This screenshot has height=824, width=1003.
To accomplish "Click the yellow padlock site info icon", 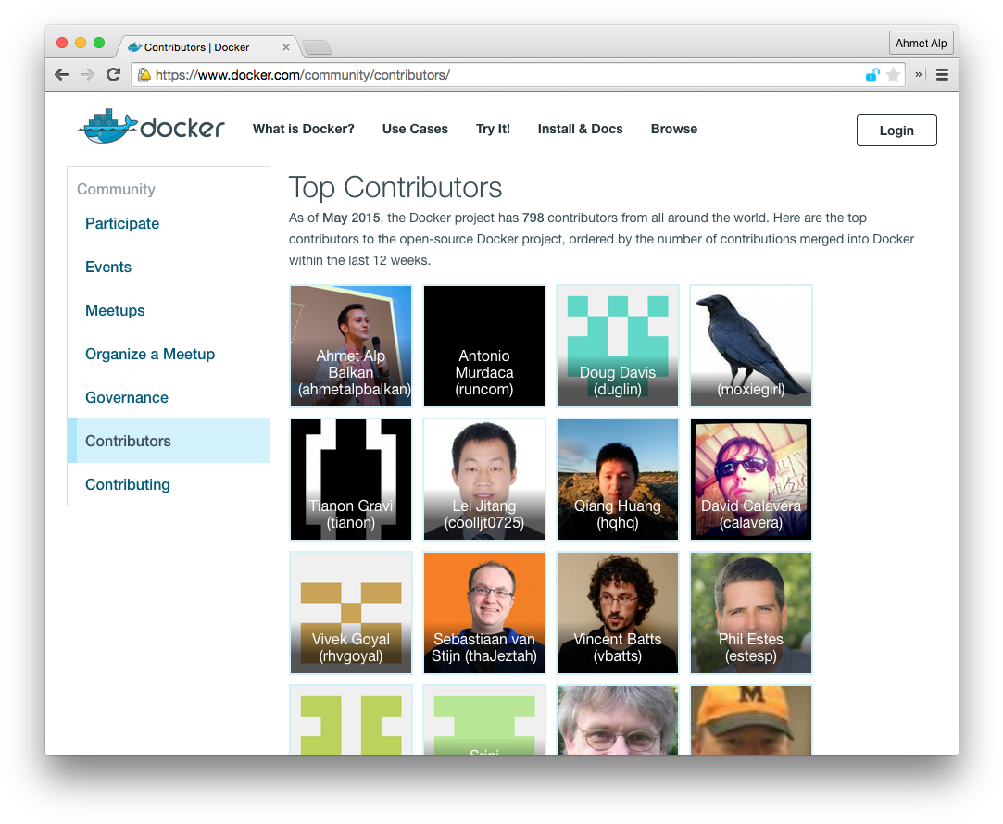I will (x=144, y=75).
